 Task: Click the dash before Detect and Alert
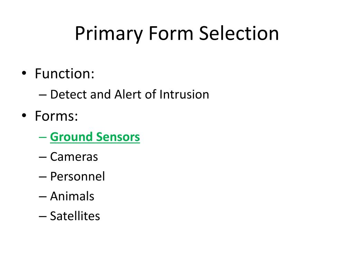pyautogui.click(x=43, y=95)
